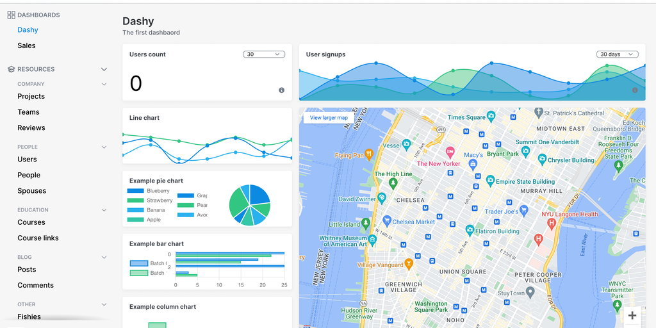Click the Village Vanguard bar marker
Image resolution: width=656 pixels, height=328 pixels.
tap(409, 264)
